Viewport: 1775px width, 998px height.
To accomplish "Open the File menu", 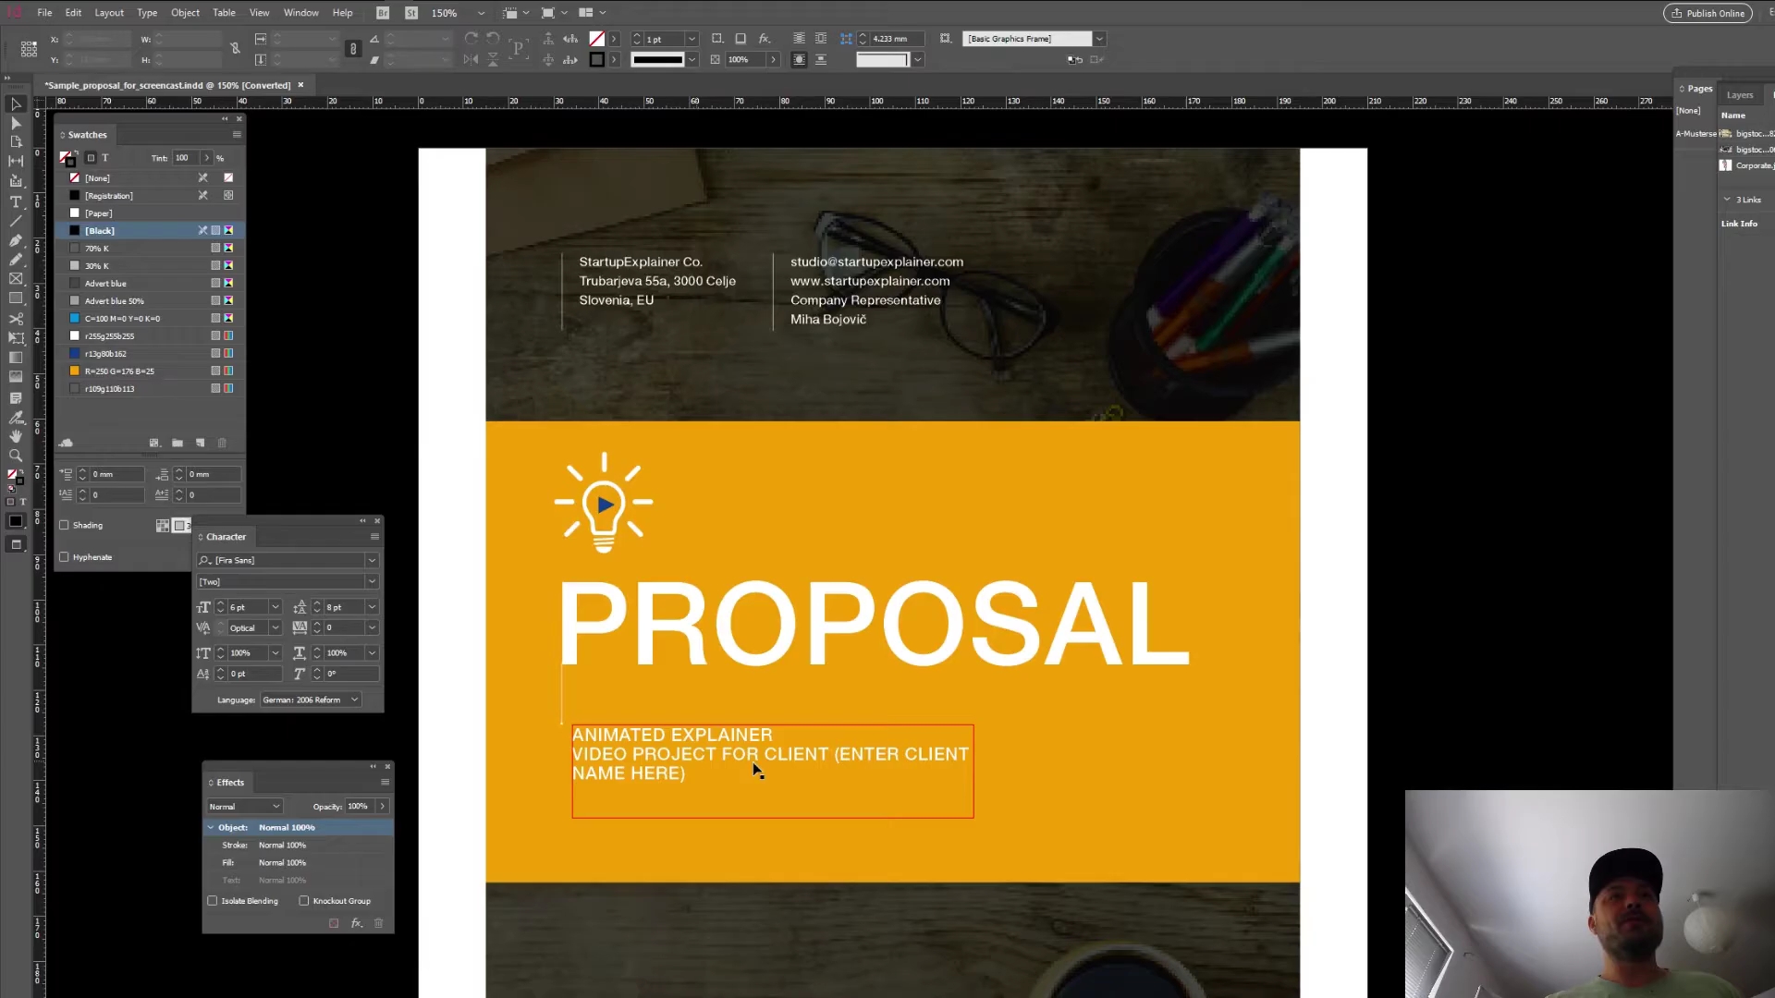I will [44, 13].
